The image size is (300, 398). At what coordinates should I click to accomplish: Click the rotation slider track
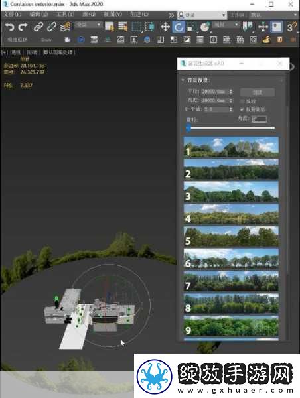[231, 129]
